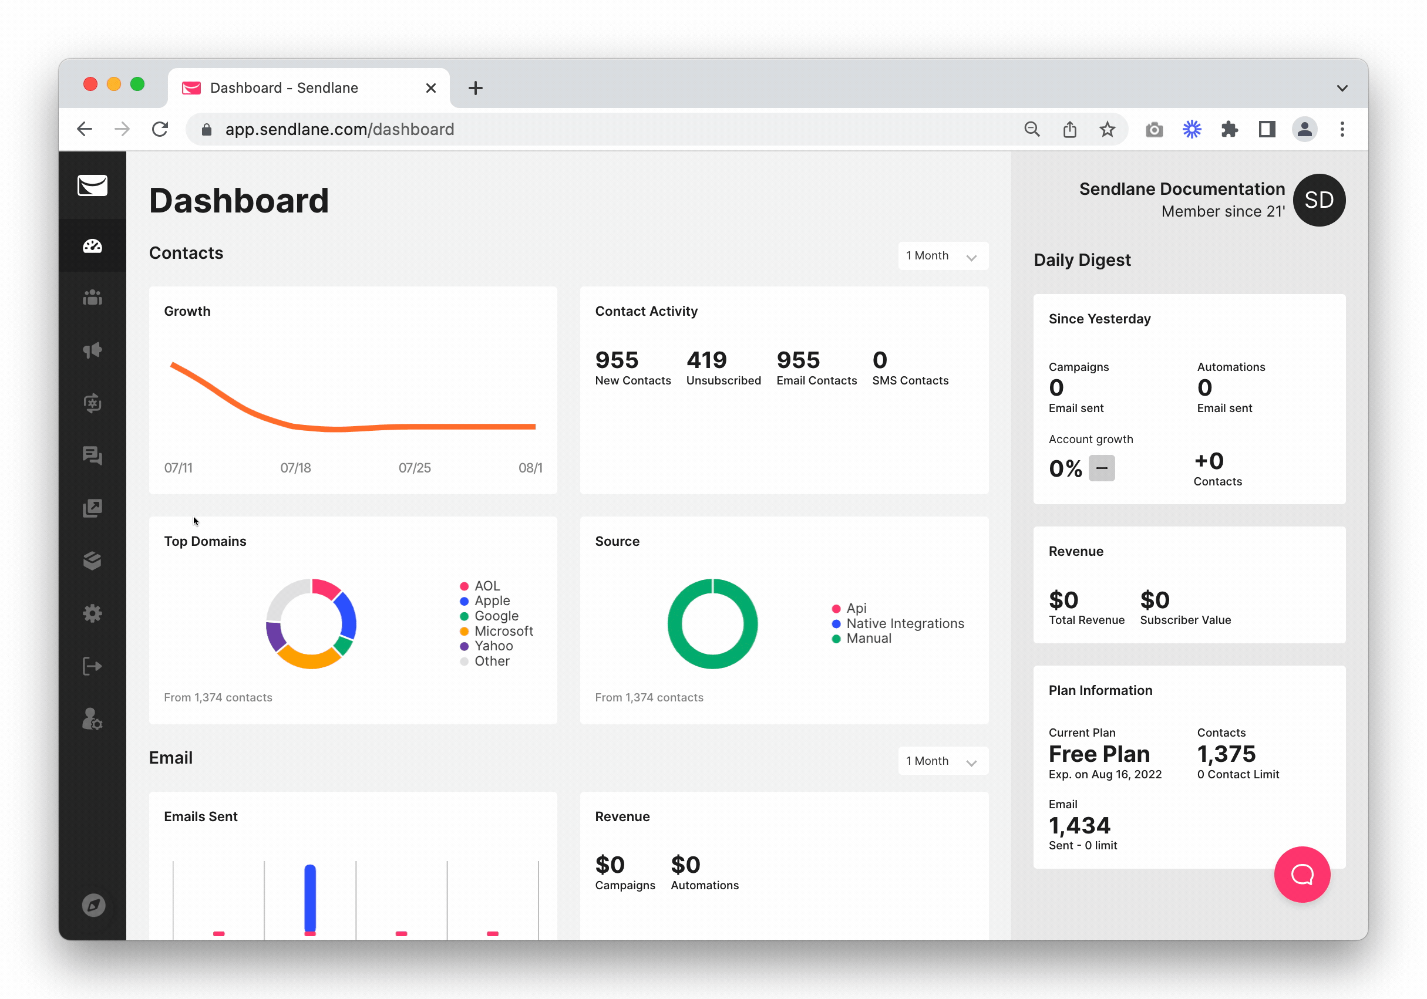The height and width of the screenshot is (999, 1427).
Task: Open the Audience contacts group icon
Action: (92, 298)
